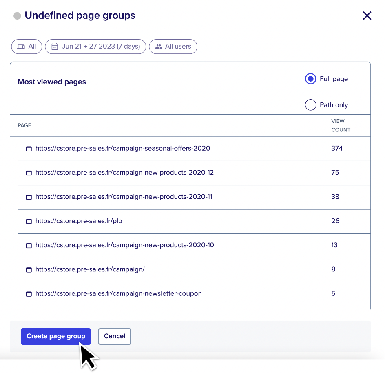Click the Undefined page groups title
Image resolution: width=385 pixels, height=373 pixels.
pyautogui.click(x=80, y=16)
